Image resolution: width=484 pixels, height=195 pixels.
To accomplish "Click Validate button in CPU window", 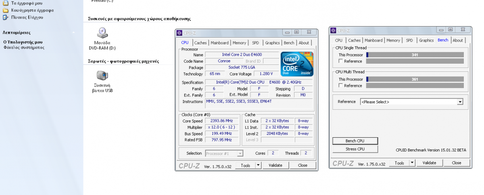I will point(275,165).
